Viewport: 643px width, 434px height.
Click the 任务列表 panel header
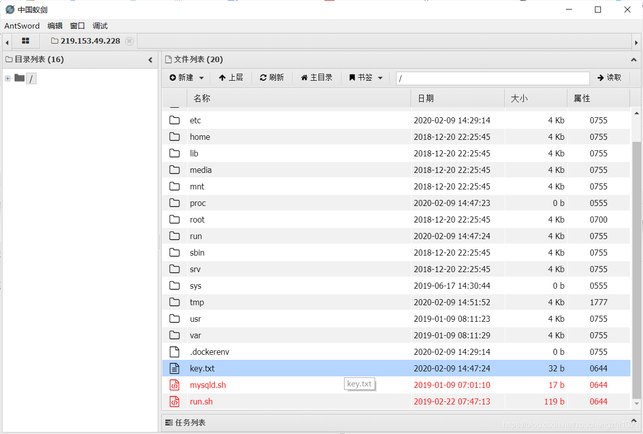[401, 422]
